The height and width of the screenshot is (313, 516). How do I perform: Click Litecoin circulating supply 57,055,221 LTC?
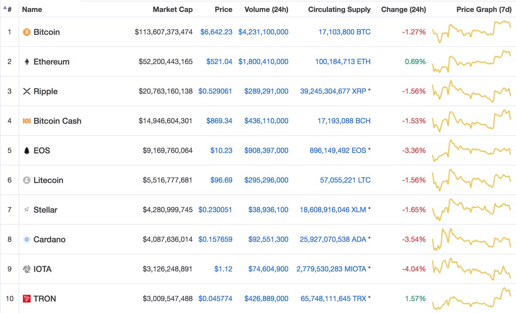(x=345, y=181)
